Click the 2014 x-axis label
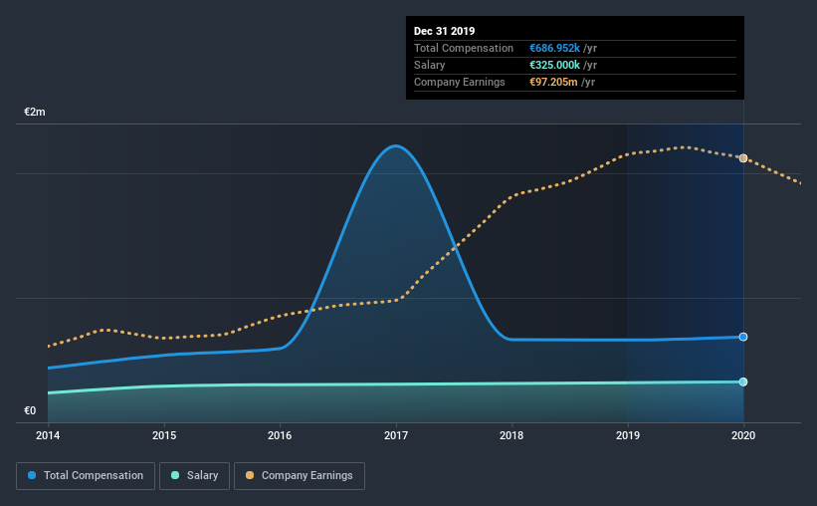817x506 pixels. coord(48,435)
